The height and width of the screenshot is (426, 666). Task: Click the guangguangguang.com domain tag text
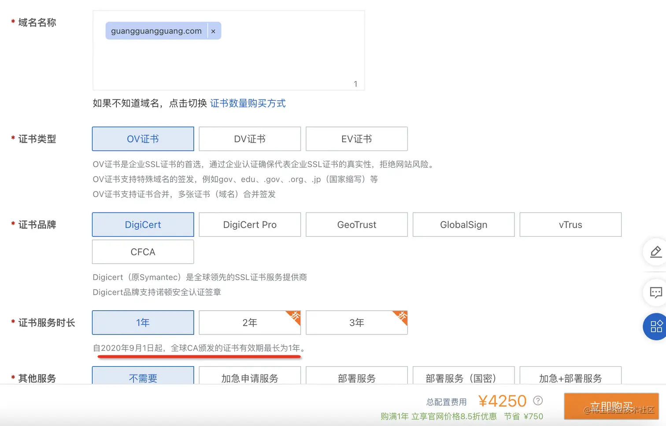click(156, 31)
